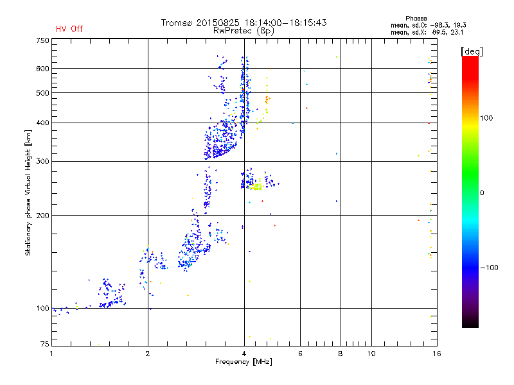This screenshot has width=514, height=385.
Task: Click the '[deg]' colorbar unit label
Action: (472, 51)
